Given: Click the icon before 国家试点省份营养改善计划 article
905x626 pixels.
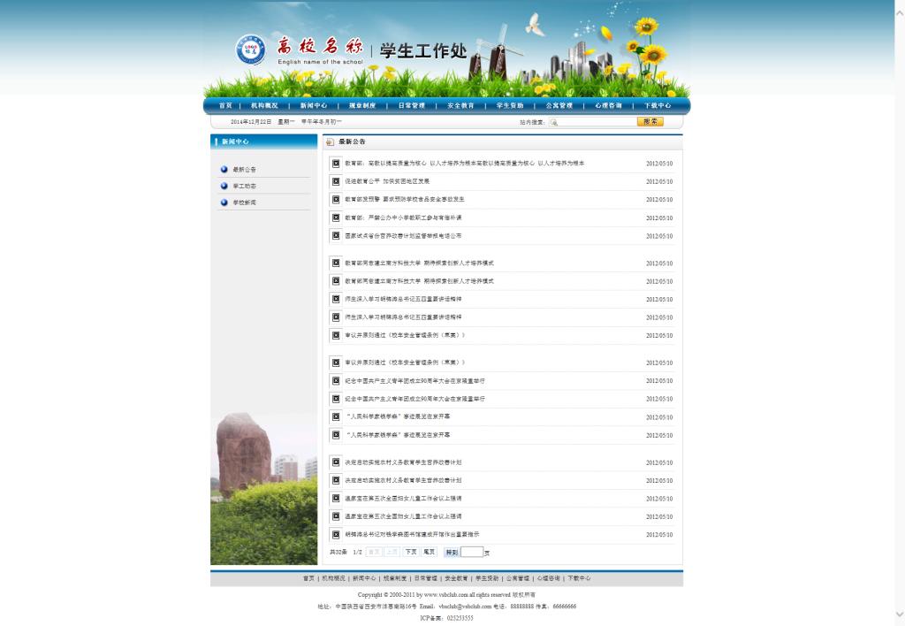Looking at the screenshot, I should pos(336,236).
